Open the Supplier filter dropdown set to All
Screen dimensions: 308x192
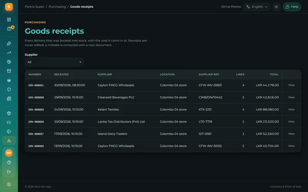(54, 62)
